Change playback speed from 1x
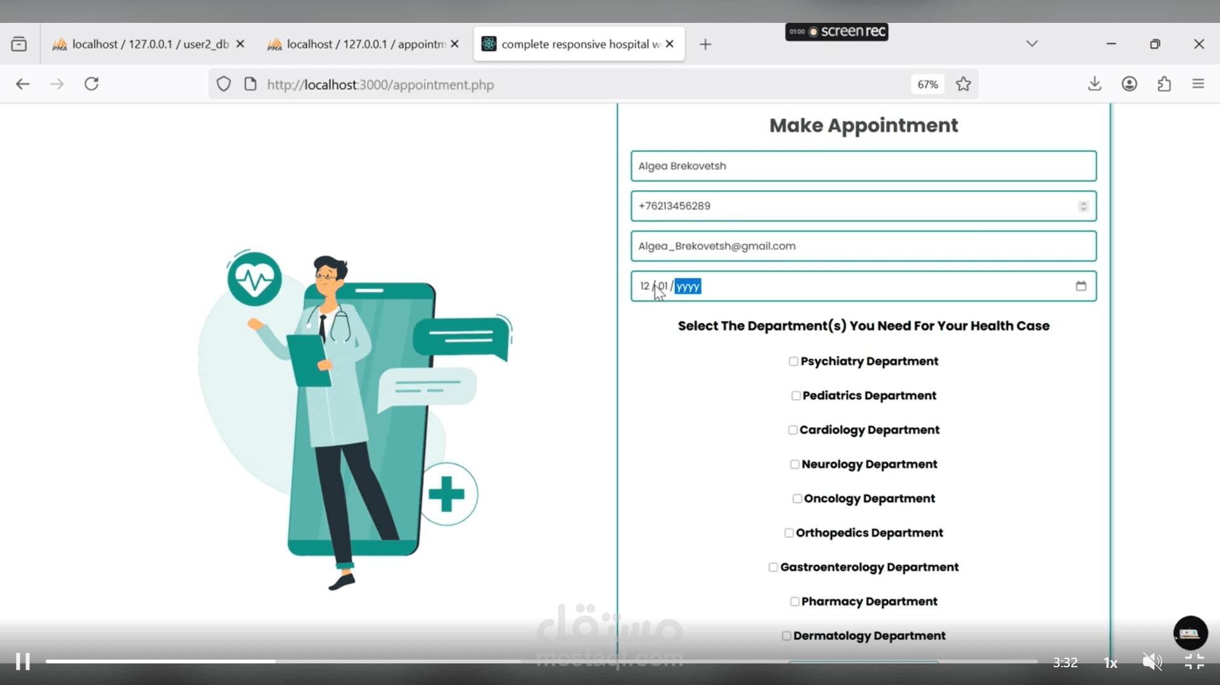This screenshot has height=685, width=1220. (x=1111, y=663)
